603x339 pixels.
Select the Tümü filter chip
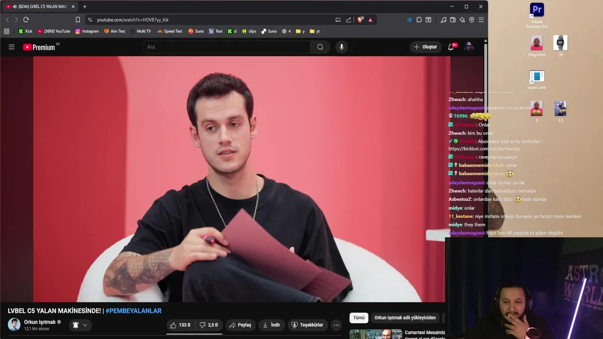[x=359, y=318]
